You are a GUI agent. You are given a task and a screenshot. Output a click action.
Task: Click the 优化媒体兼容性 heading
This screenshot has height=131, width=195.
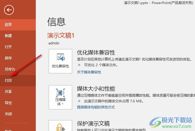[96, 52]
